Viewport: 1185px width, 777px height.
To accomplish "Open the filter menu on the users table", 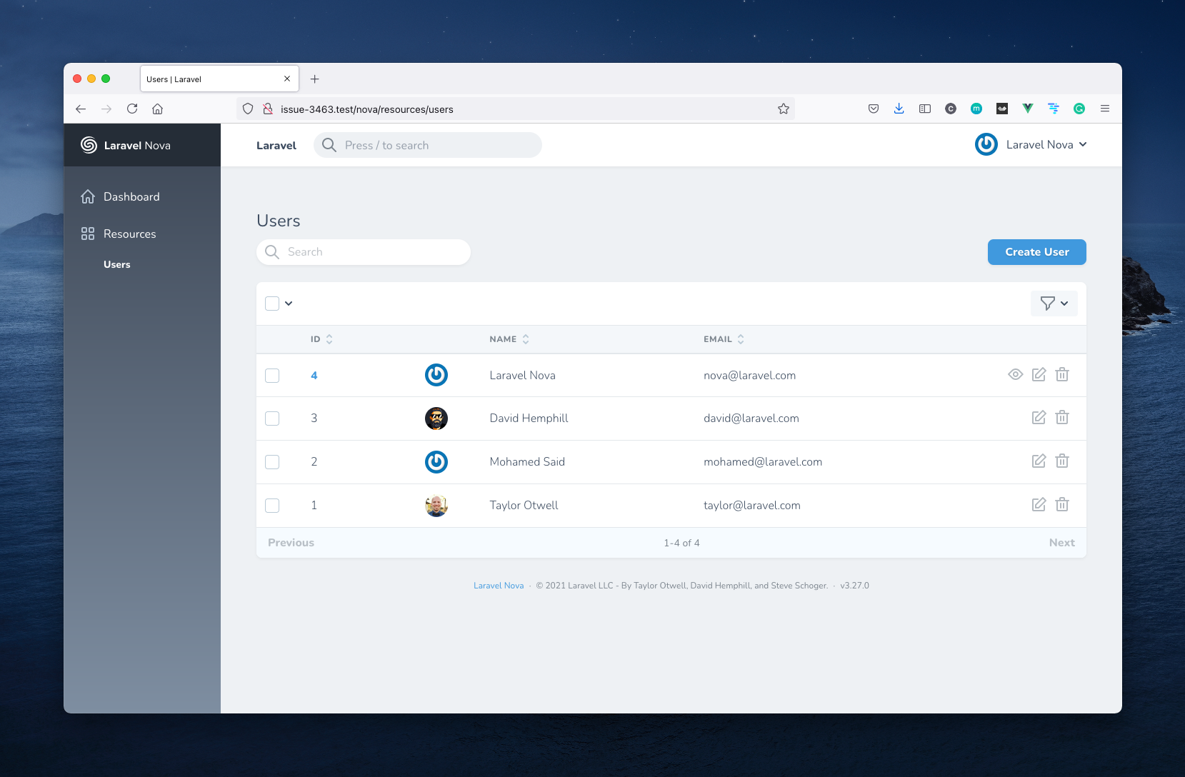I will pos(1054,303).
